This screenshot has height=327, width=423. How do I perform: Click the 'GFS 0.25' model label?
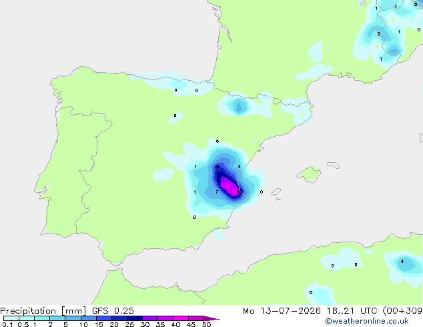[113, 311]
